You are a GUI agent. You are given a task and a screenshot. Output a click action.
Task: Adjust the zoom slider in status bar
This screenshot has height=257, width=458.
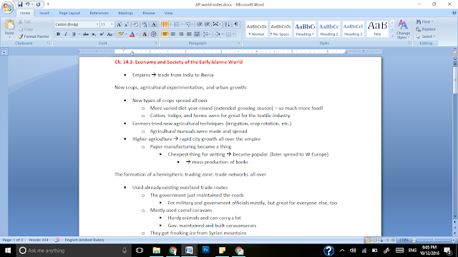pyautogui.click(x=434, y=240)
